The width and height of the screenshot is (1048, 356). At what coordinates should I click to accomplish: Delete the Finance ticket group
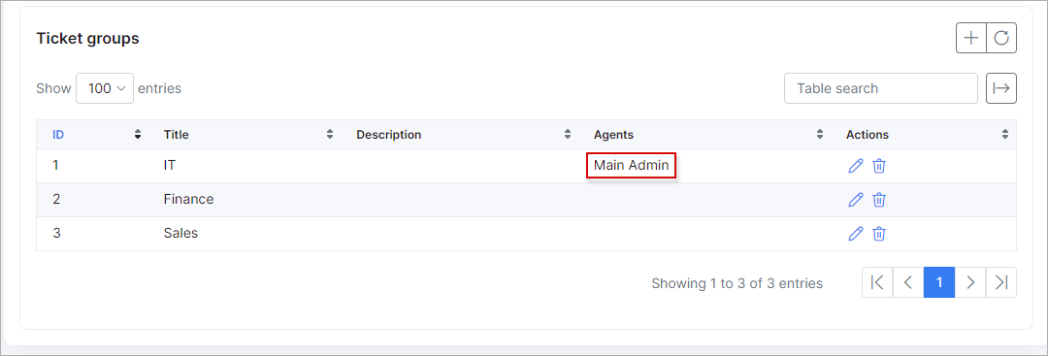click(879, 199)
